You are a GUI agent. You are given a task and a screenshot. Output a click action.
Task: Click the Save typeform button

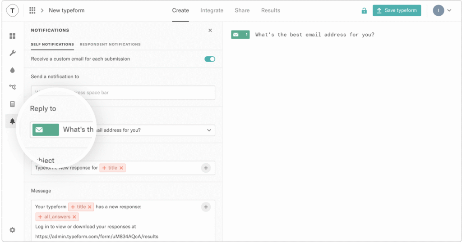(397, 10)
